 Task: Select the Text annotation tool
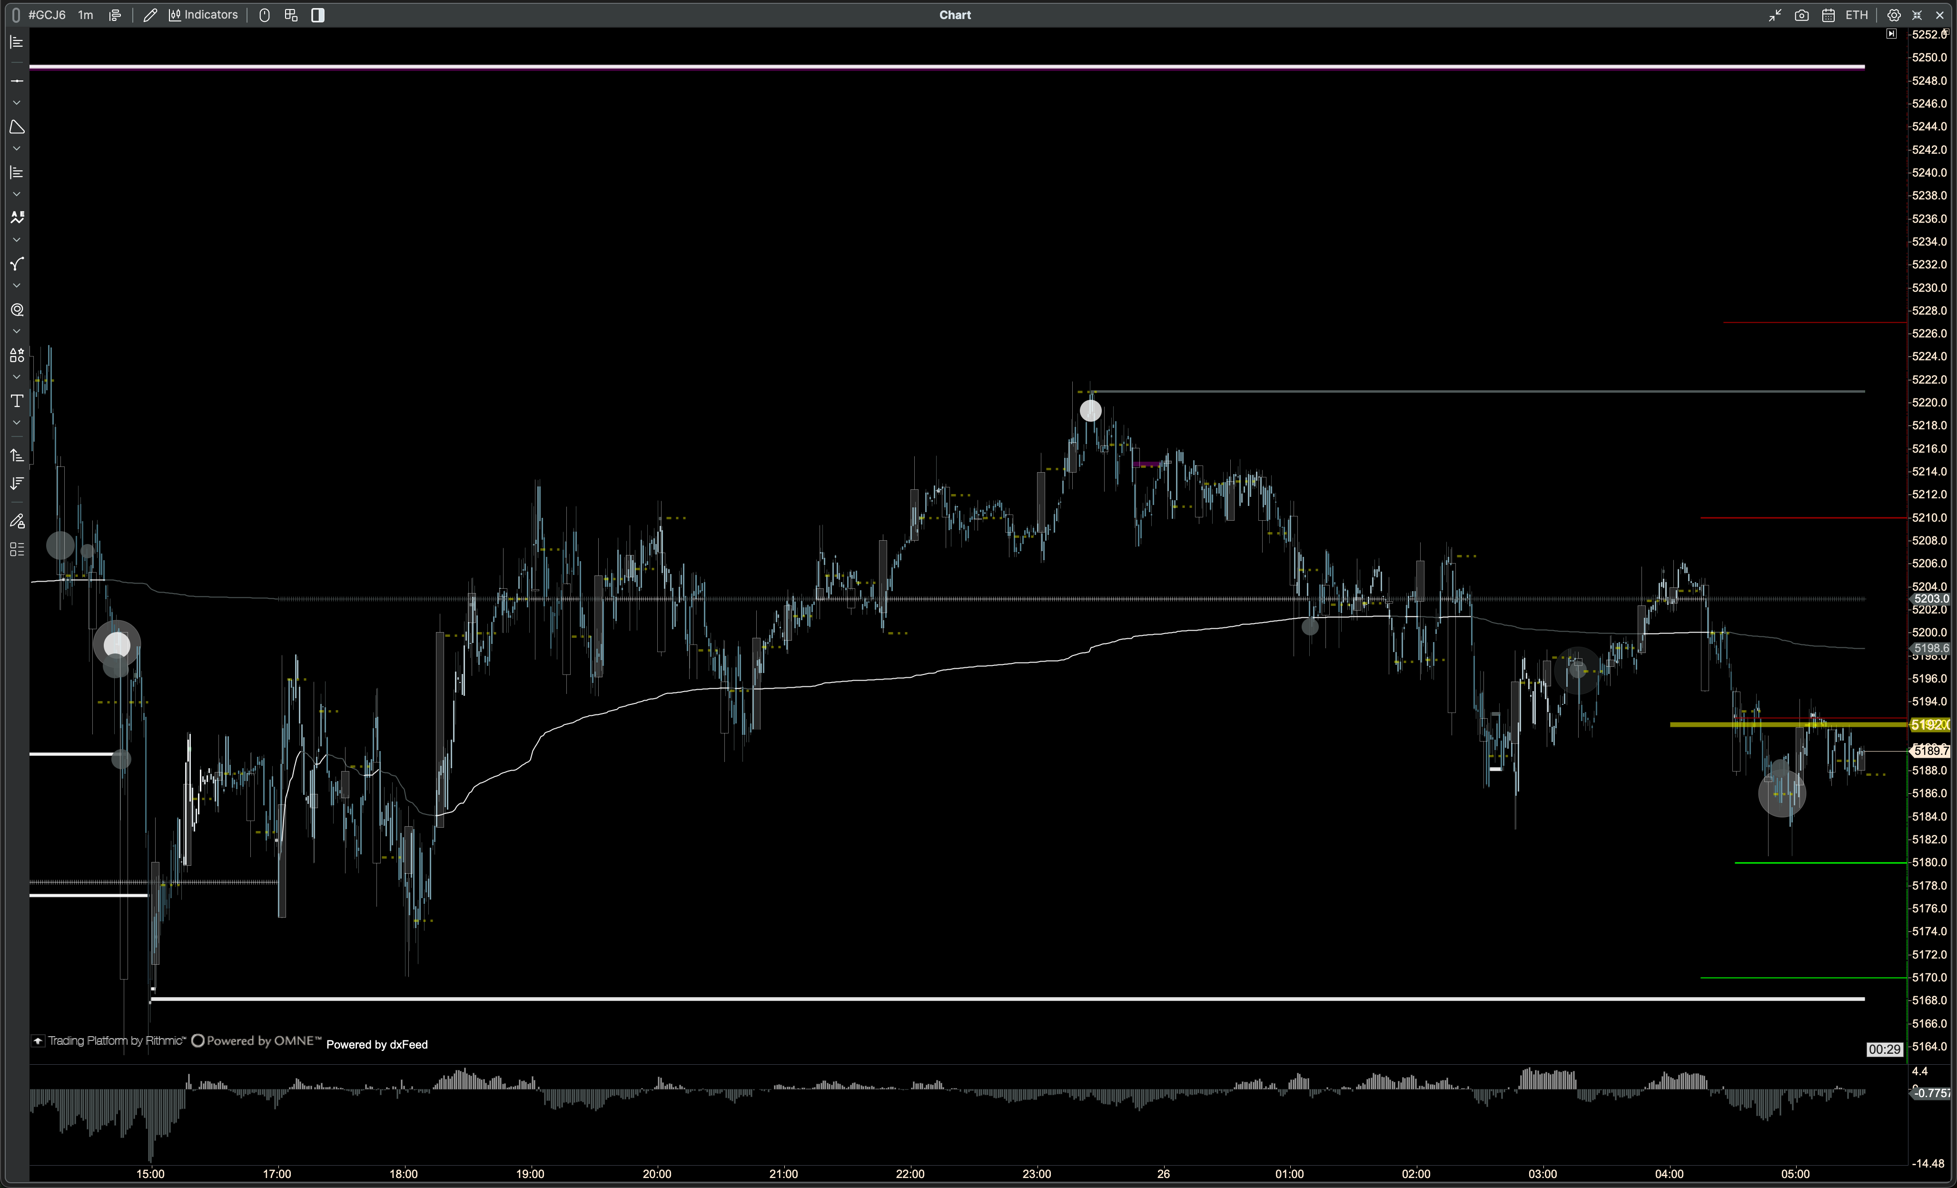[x=17, y=401]
